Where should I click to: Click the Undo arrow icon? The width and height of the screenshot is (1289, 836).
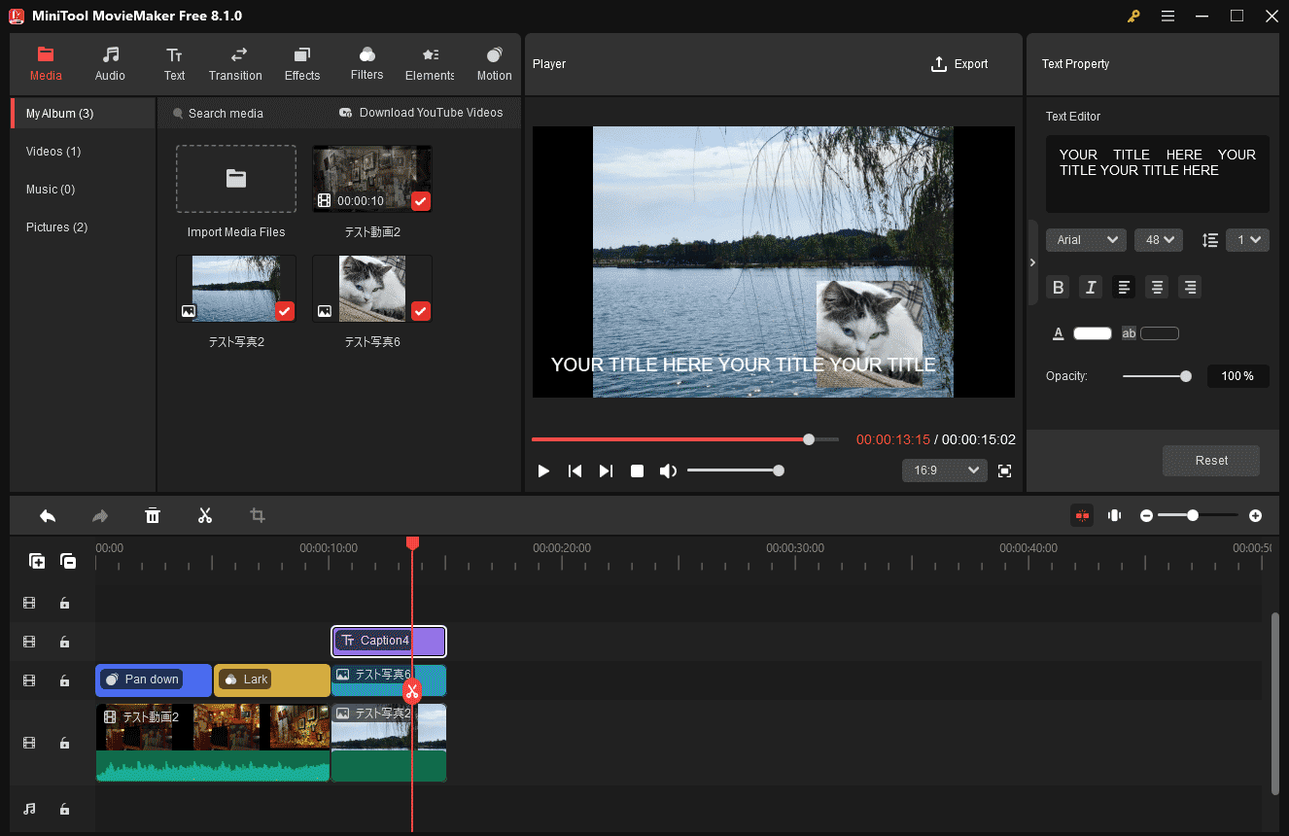(x=47, y=515)
